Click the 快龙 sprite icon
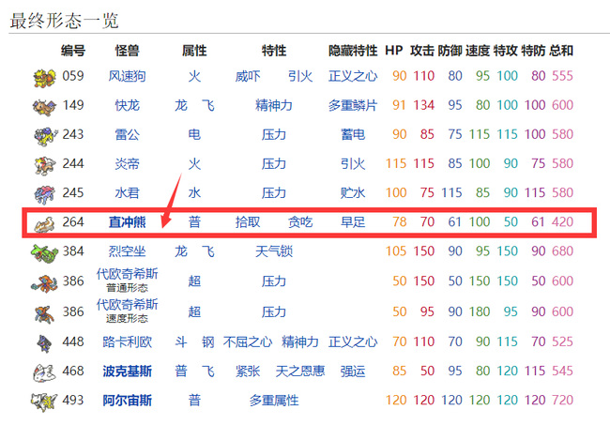 tap(44, 107)
